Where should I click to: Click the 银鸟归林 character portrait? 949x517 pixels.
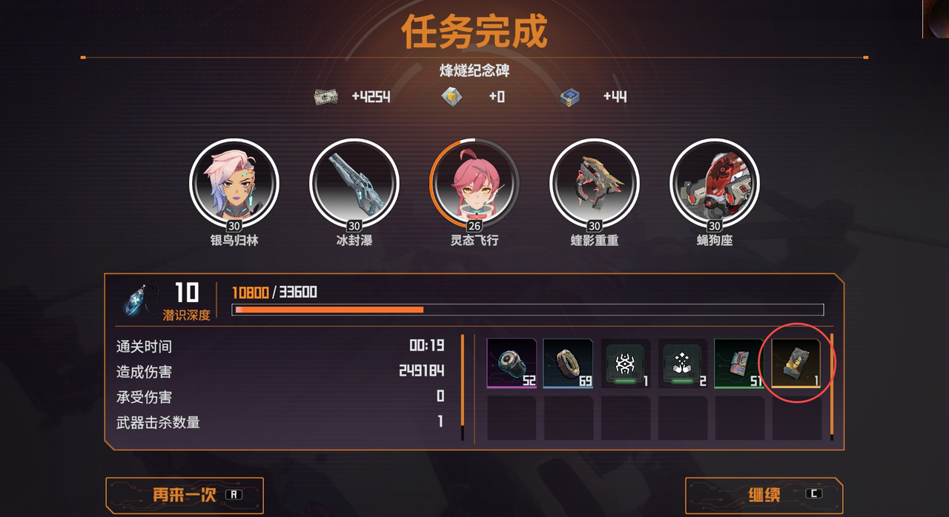pos(234,183)
